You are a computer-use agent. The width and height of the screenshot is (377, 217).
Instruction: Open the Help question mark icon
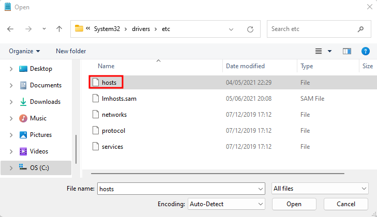tap(365, 51)
